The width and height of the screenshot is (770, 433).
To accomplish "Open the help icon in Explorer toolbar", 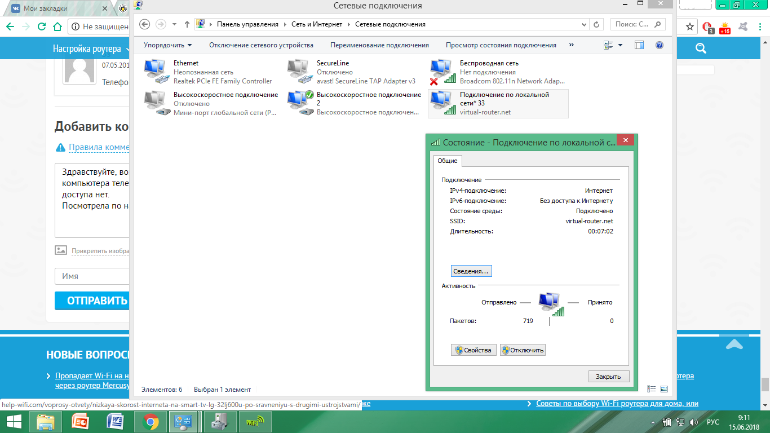I will coord(659,45).
